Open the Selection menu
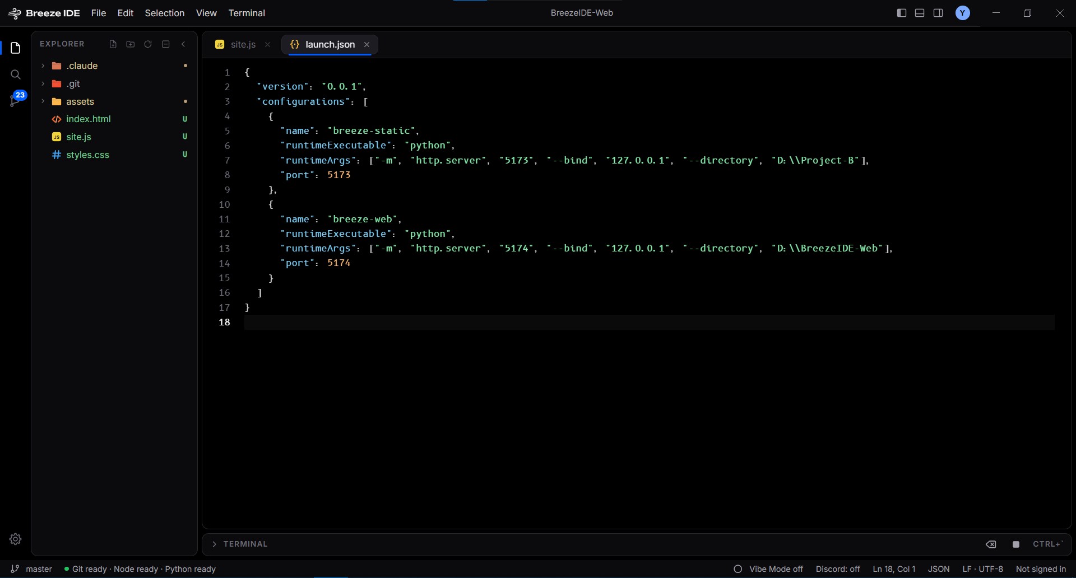The height and width of the screenshot is (578, 1076). tap(165, 13)
